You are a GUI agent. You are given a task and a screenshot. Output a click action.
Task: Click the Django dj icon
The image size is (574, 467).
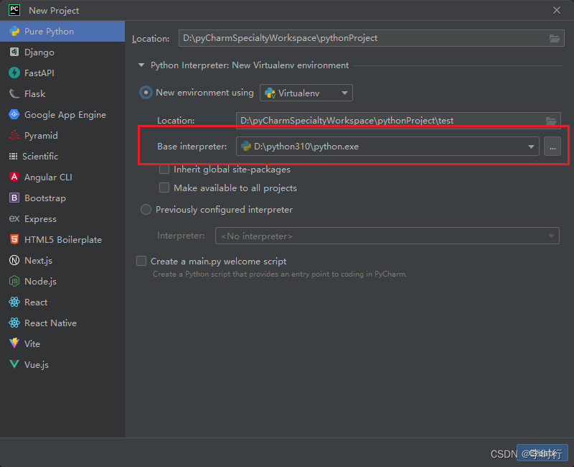(14, 52)
